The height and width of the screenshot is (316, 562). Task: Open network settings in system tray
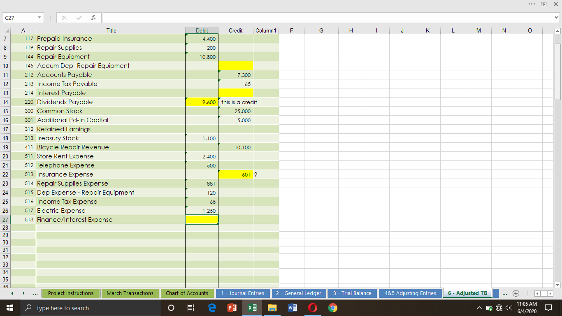pos(498,308)
